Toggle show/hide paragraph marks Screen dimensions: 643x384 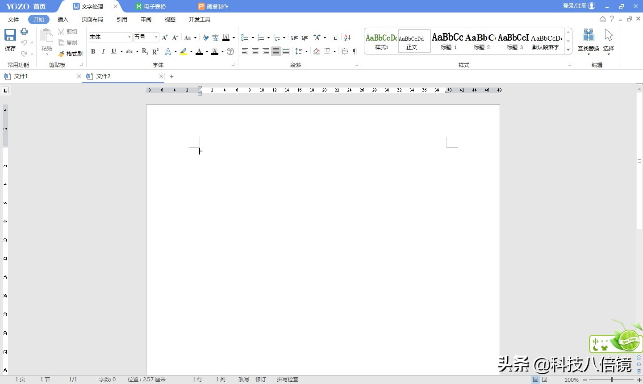coord(355,51)
